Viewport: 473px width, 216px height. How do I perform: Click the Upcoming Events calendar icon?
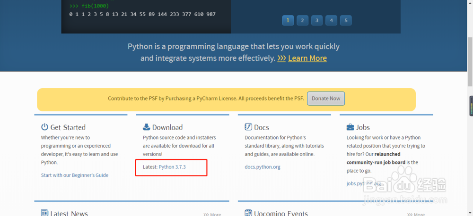coord(249,213)
